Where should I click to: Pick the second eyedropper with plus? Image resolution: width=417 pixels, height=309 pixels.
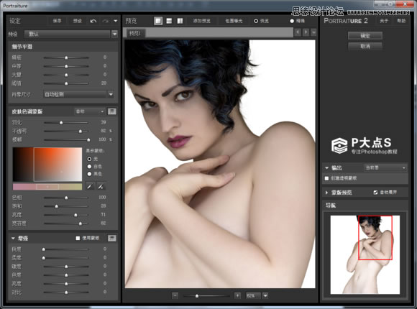coord(101,186)
